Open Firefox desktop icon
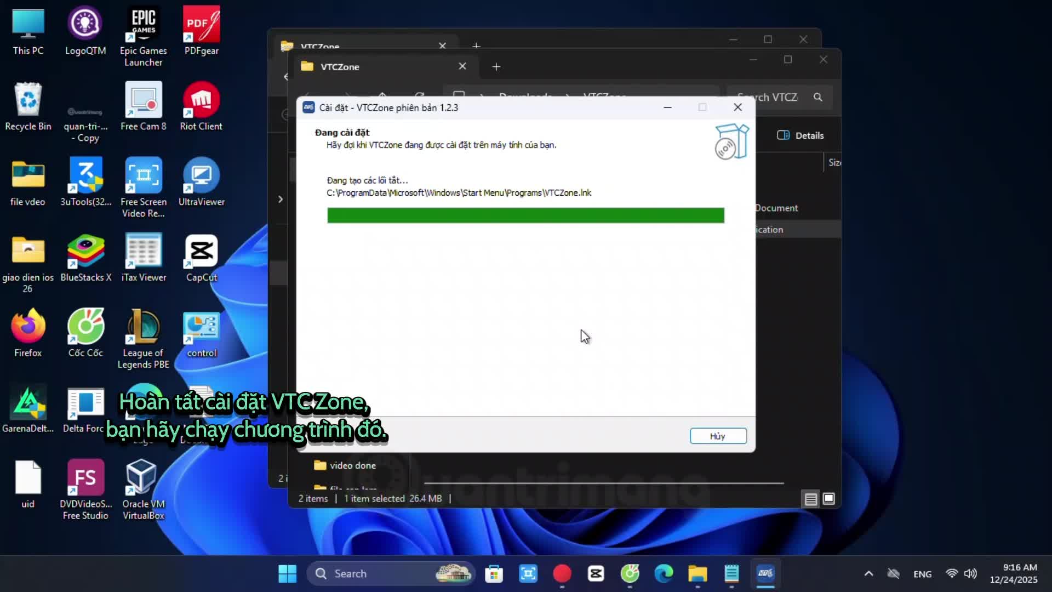 pos(28,333)
